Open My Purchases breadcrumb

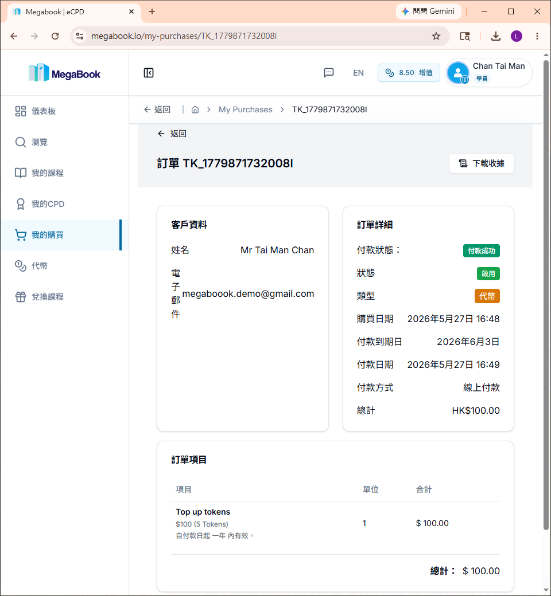tap(245, 109)
